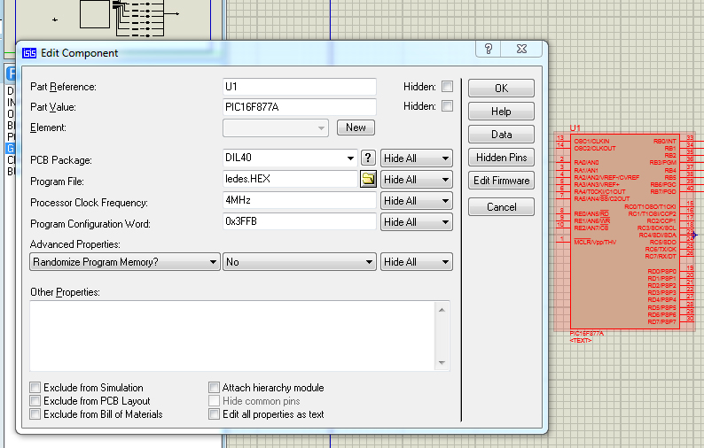Click inside Other Properties text area

(232, 336)
